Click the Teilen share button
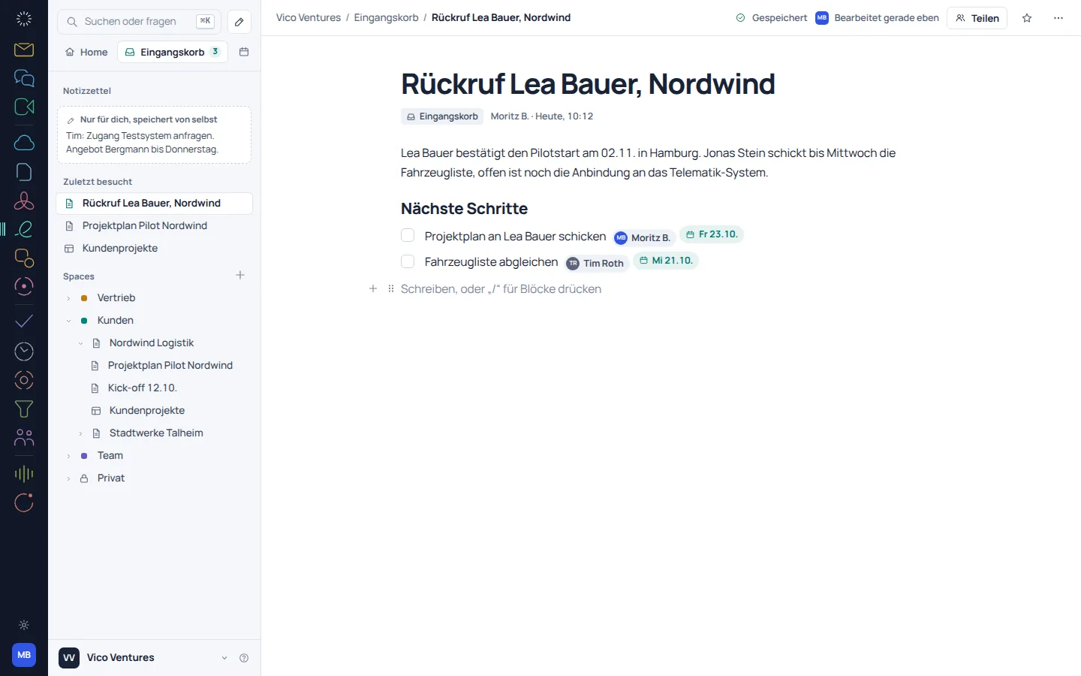Image resolution: width=1081 pixels, height=676 pixels. coord(977,18)
